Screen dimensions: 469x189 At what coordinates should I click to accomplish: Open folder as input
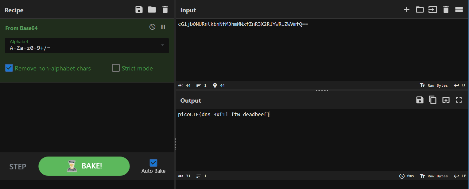coord(420,10)
